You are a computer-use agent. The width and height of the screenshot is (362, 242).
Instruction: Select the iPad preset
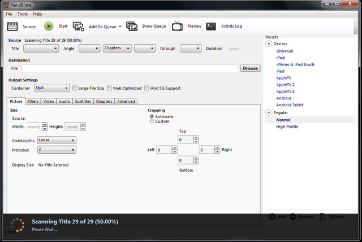coord(281,71)
